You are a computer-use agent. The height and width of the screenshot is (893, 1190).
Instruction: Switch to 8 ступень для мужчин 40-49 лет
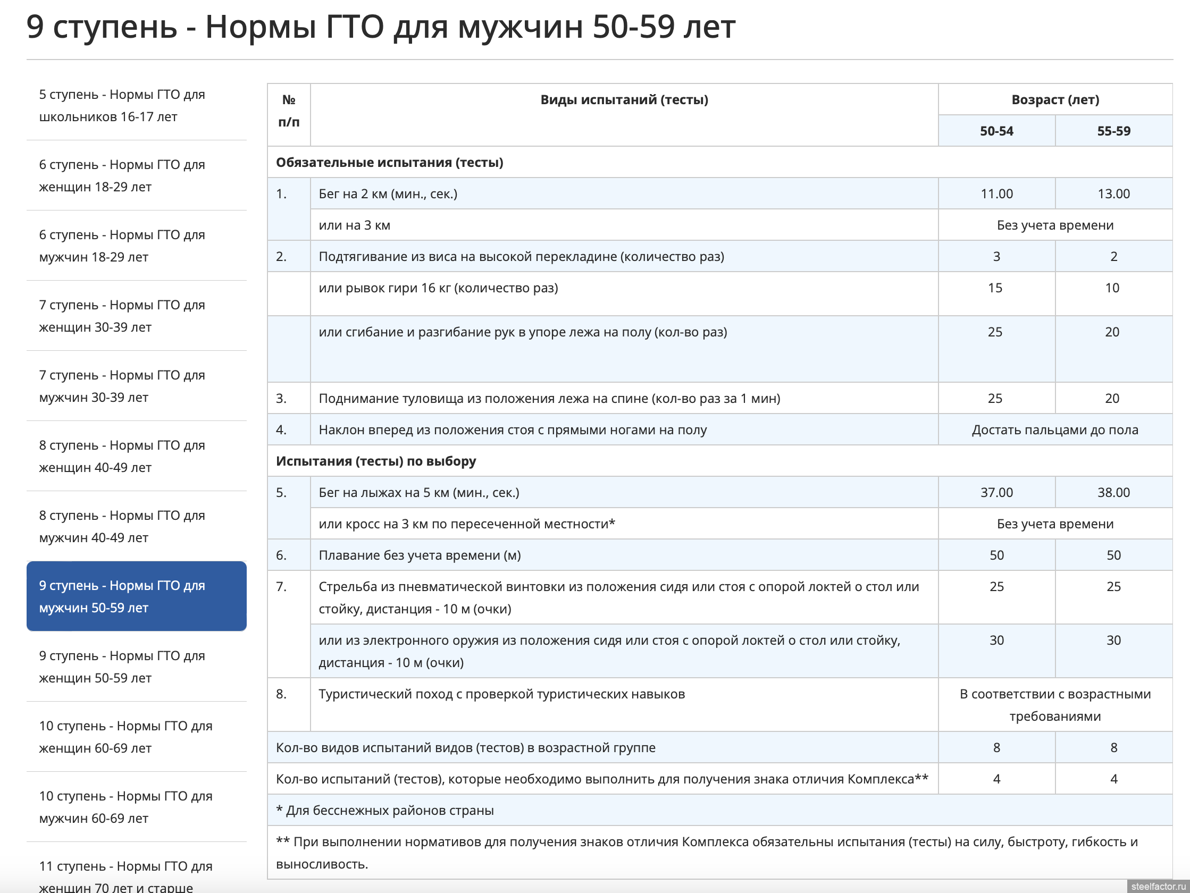tap(137, 526)
